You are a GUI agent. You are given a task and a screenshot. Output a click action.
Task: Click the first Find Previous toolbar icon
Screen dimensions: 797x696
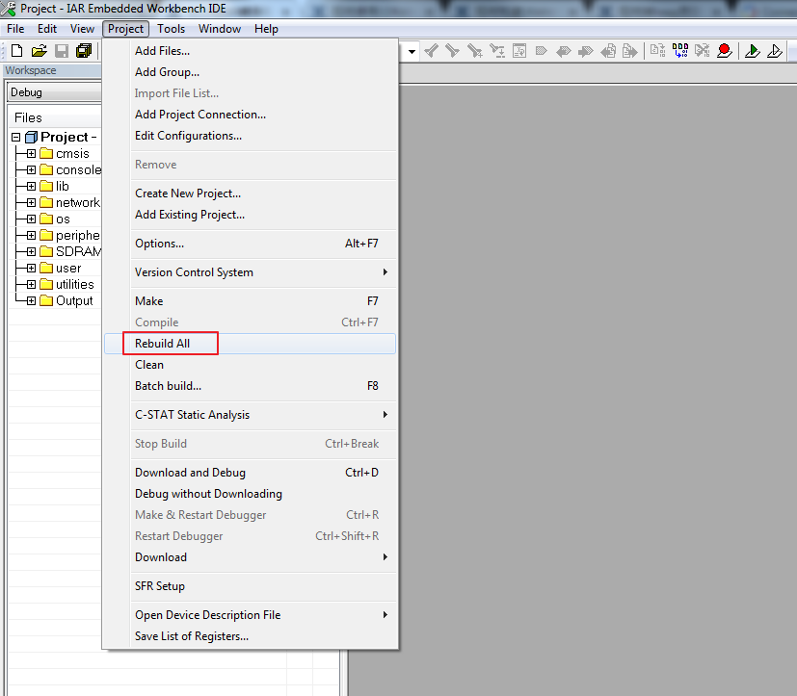(431, 51)
